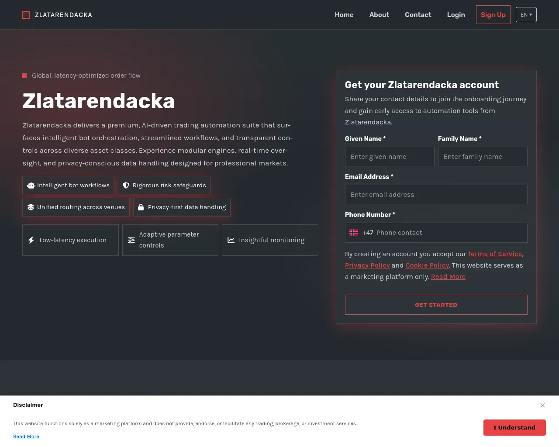559x447 pixels.
Task: Click the layers icon in Unified routing badge
Action: point(31,207)
